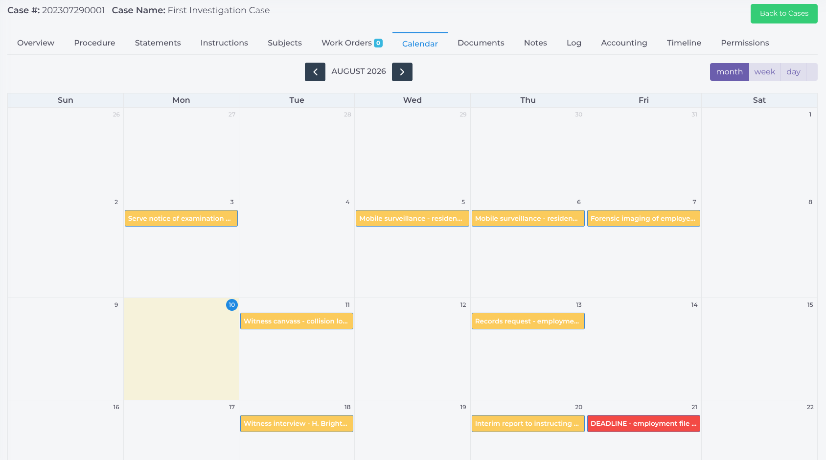Go to the next month arrow
The height and width of the screenshot is (460, 826).
(x=402, y=72)
